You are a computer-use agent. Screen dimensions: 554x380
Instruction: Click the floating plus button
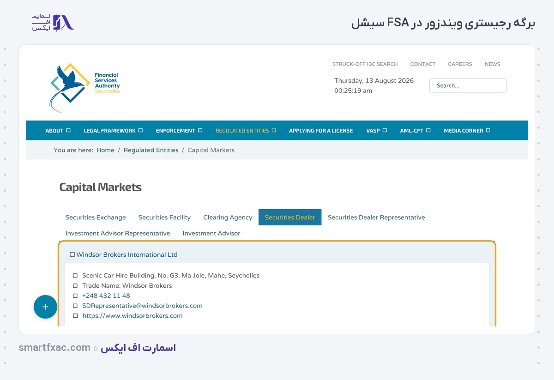[45, 307]
